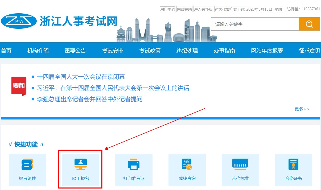Open 成绩查询 score inquiry icon
The height and width of the screenshot is (190, 321).
coord(187,169)
